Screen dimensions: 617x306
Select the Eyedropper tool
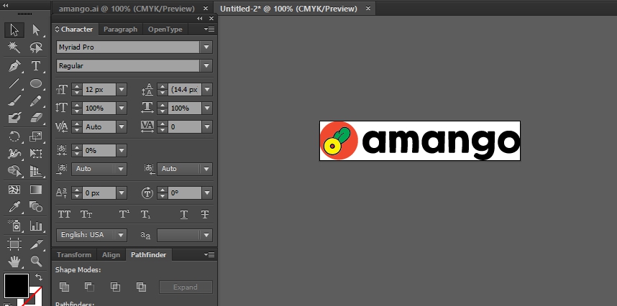(x=14, y=207)
